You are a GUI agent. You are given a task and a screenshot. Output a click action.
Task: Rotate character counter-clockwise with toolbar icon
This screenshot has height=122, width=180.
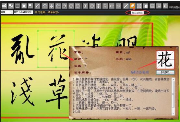click(78, 6)
